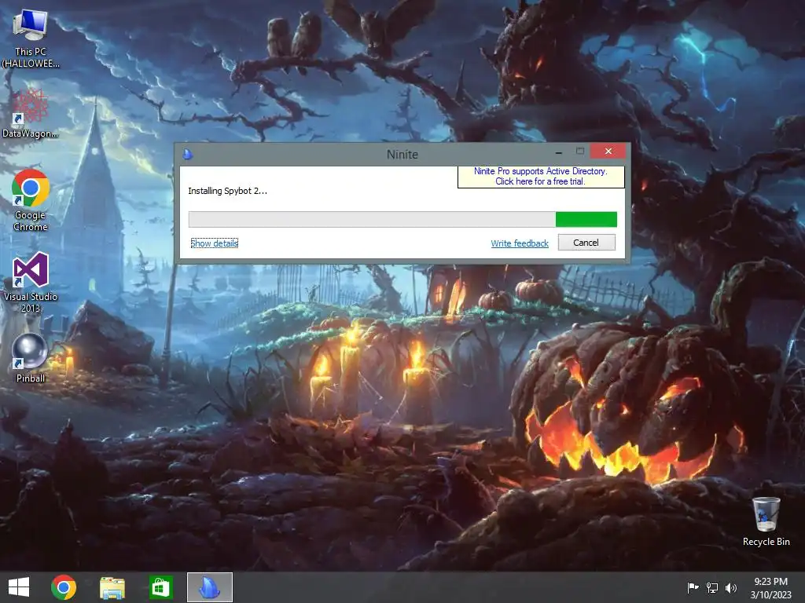Open the DataWagon desktop shortcut
805x603 pixels.
(31, 114)
